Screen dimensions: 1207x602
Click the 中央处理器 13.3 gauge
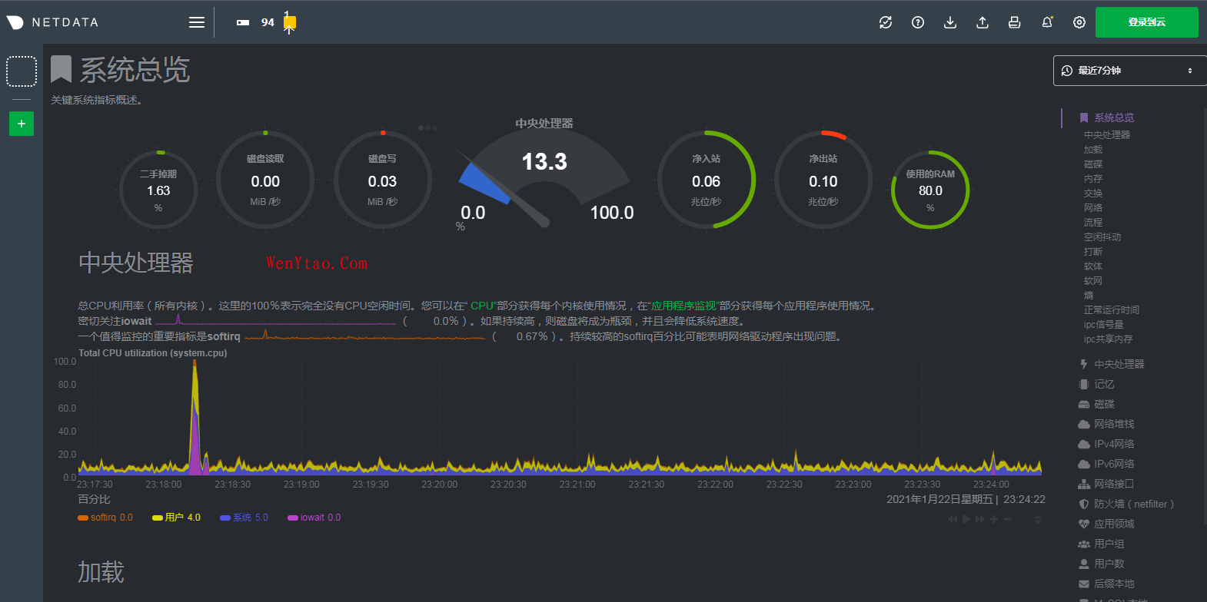[544, 173]
